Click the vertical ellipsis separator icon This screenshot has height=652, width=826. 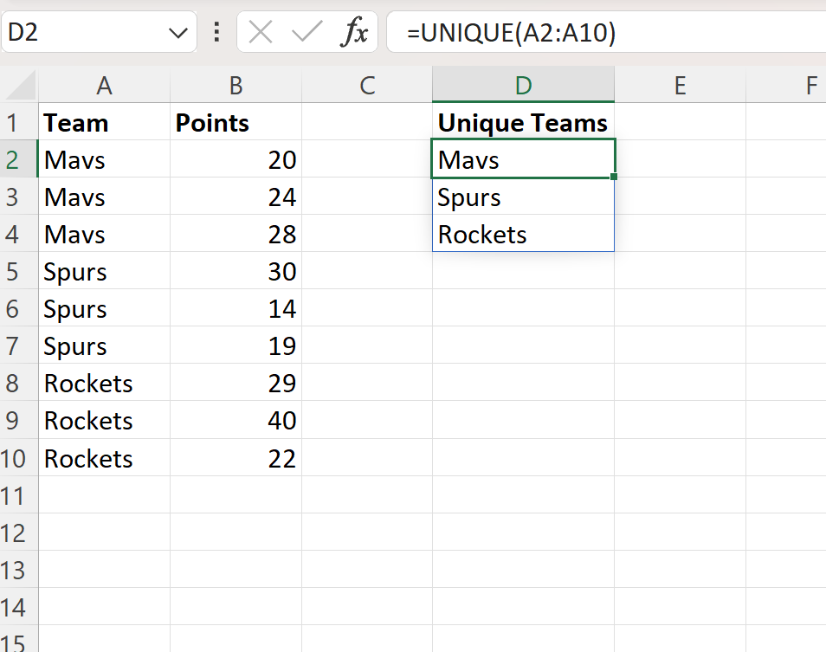(x=216, y=32)
